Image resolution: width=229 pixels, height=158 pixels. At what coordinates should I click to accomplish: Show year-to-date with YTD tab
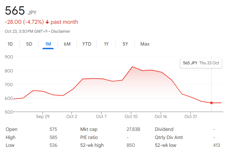click(87, 44)
